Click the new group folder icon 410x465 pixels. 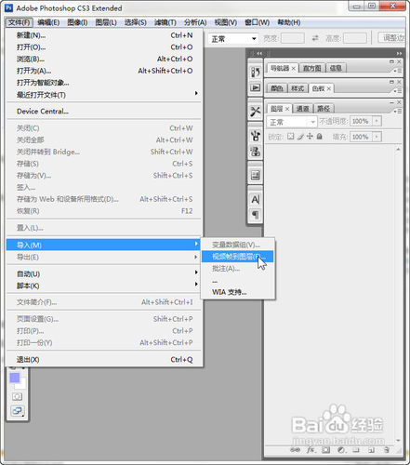pos(356,450)
